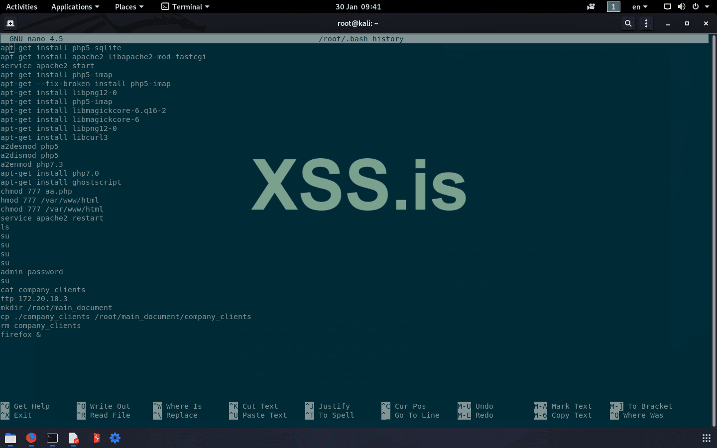Click the nano To Spell shortcut label
Screen dimensions: 717x448
337,415
